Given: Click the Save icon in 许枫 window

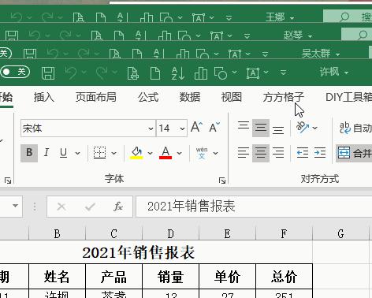Looking at the screenshot, I should 48,73.
